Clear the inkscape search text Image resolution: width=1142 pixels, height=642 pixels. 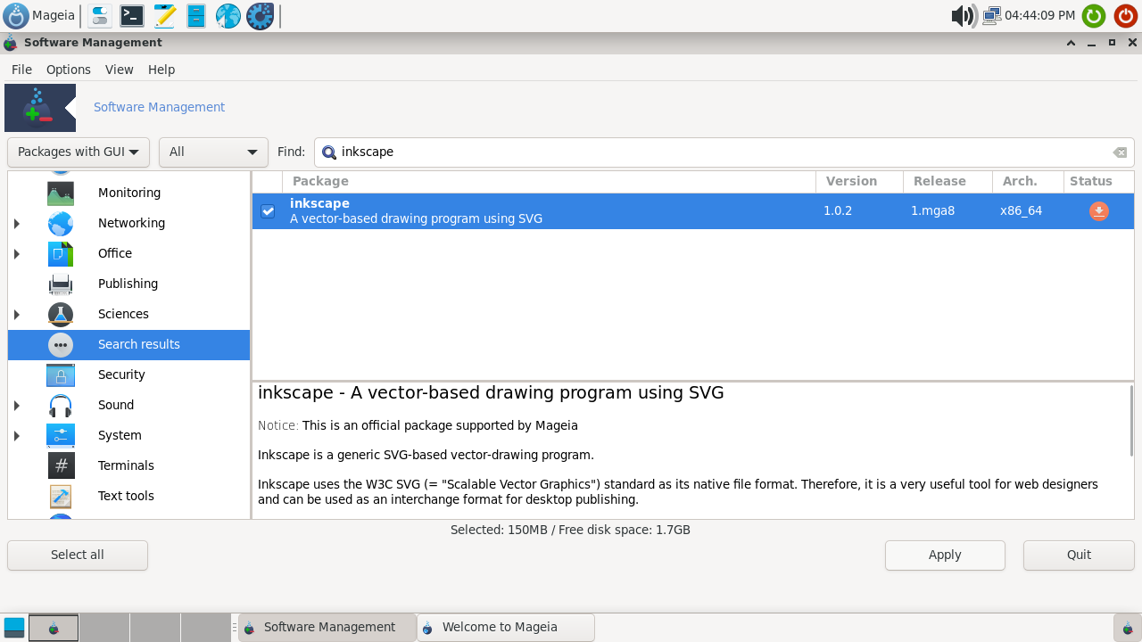[1120, 152]
